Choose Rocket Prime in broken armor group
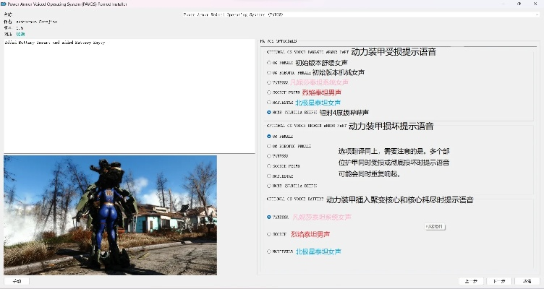 (x=269, y=166)
